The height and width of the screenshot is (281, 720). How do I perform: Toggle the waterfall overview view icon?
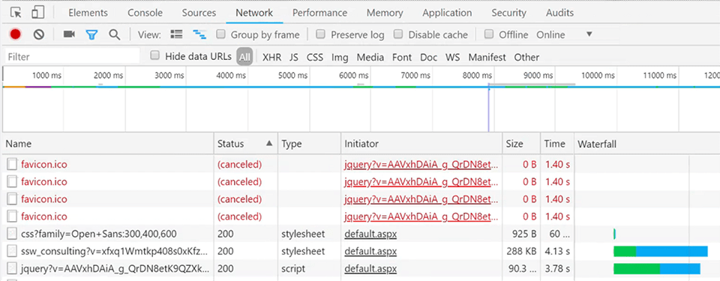pos(199,34)
